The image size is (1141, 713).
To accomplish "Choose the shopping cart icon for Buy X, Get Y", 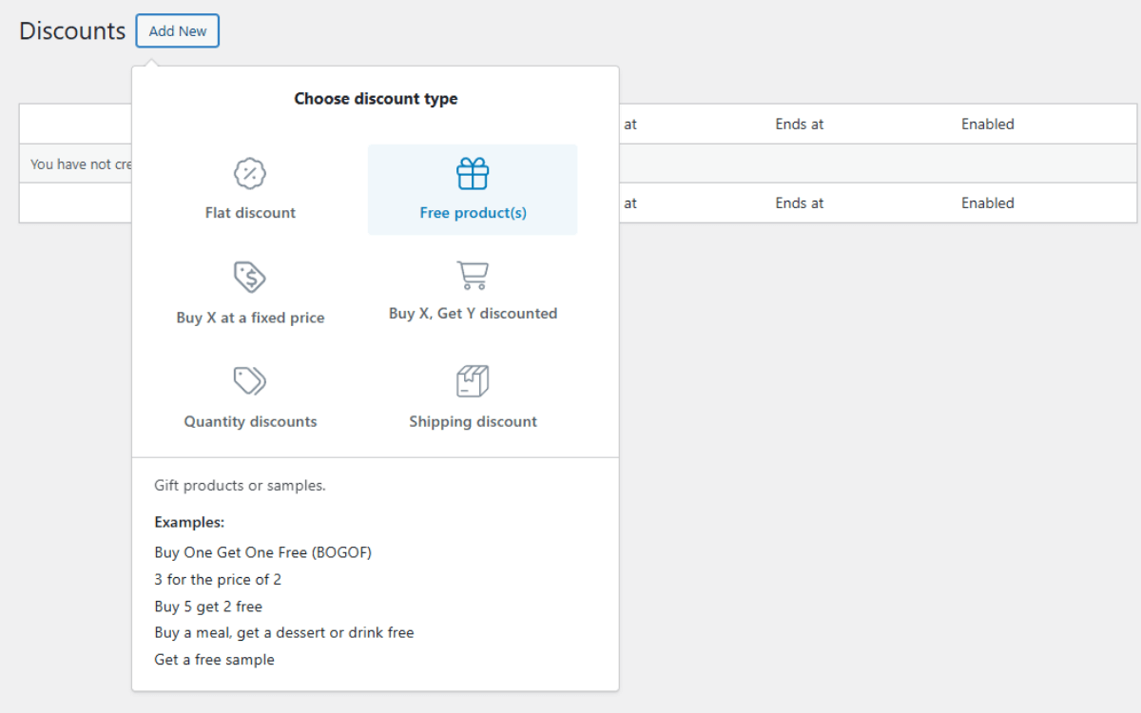I will pos(473,275).
